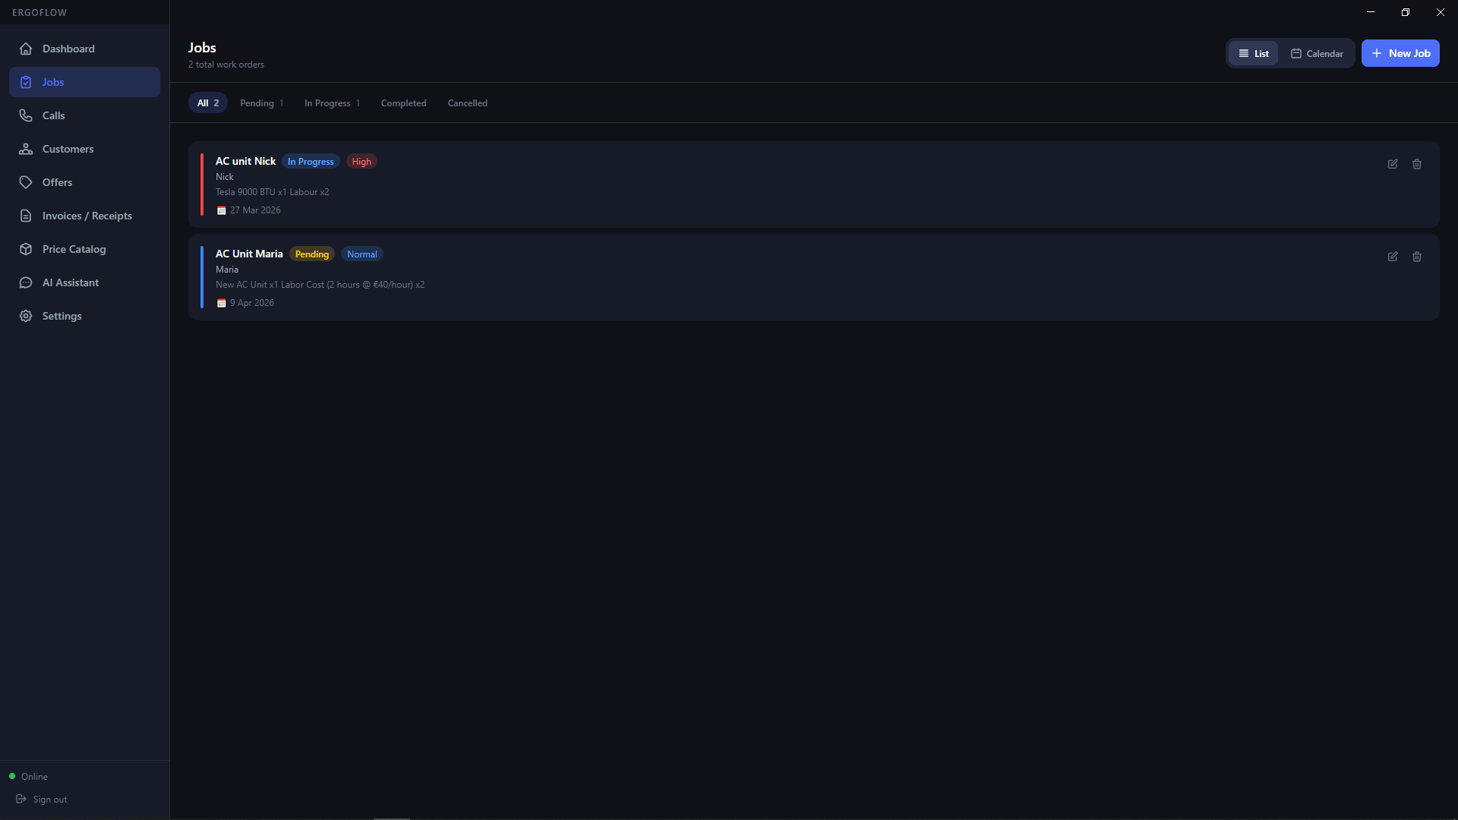Click the Settings gear icon

[26, 316]
